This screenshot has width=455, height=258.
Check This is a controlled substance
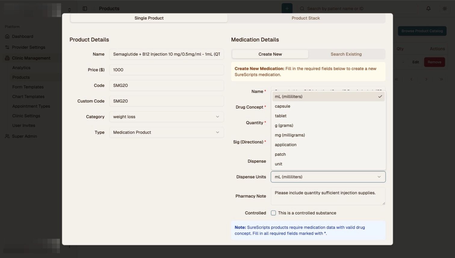coord(273,213)
